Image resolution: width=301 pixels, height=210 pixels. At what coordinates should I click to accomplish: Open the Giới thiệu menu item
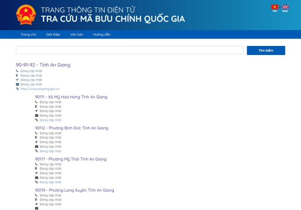pyautogui.click(x=53, y=35)
